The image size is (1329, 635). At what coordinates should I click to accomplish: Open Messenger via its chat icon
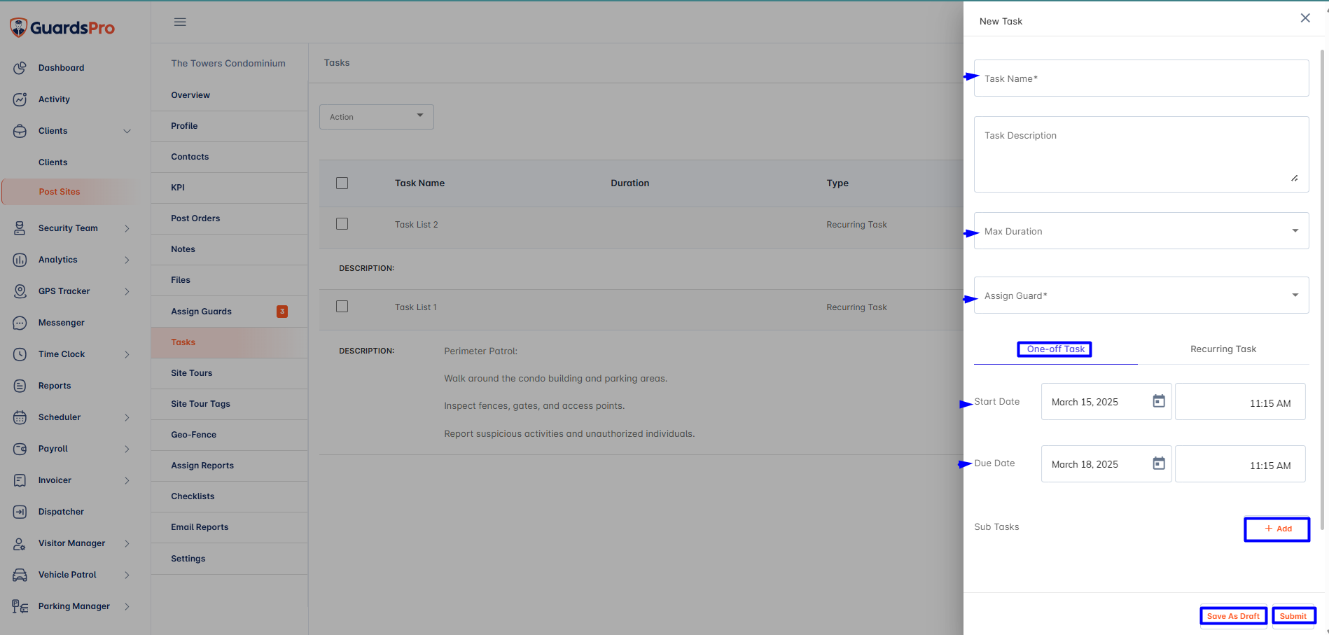pos(20,323)
